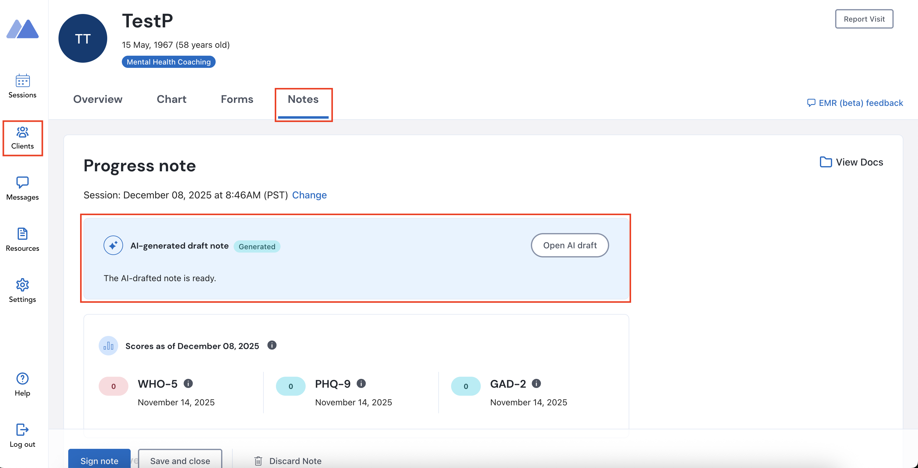
Task: Click the TT patient avatar
Action: point(83,38)
